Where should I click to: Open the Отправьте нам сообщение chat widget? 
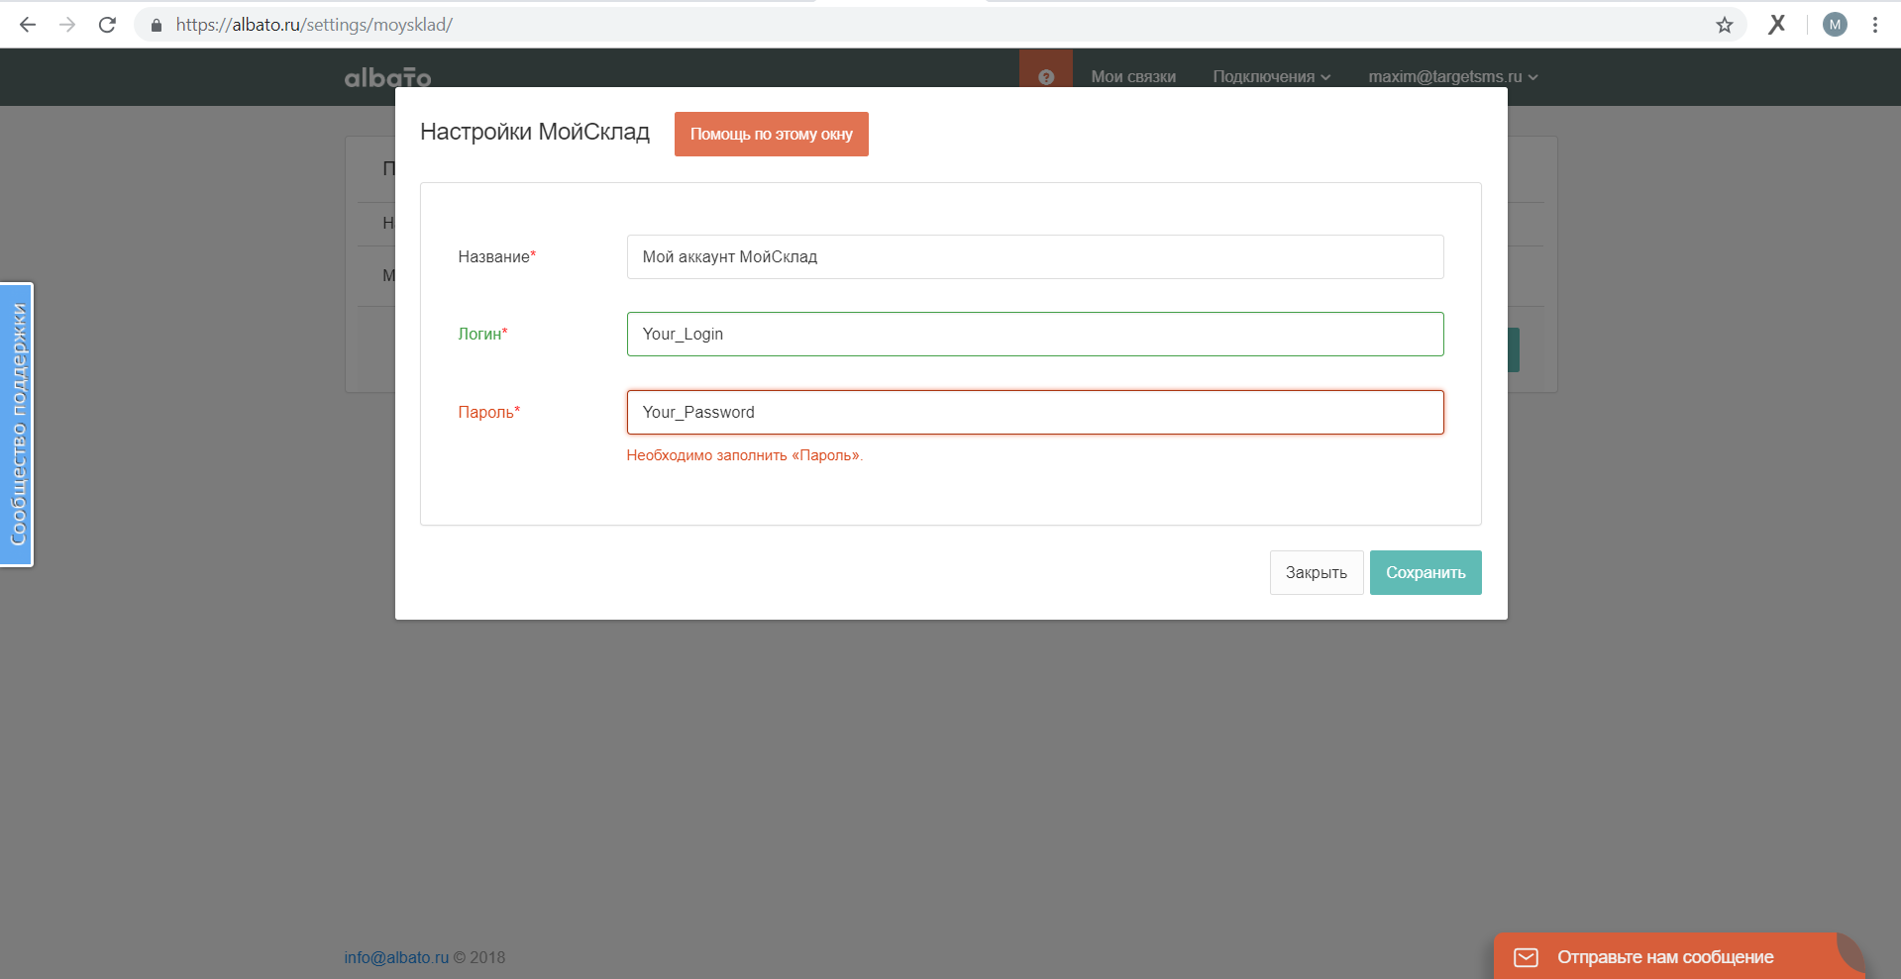(x=1678, y=956)
